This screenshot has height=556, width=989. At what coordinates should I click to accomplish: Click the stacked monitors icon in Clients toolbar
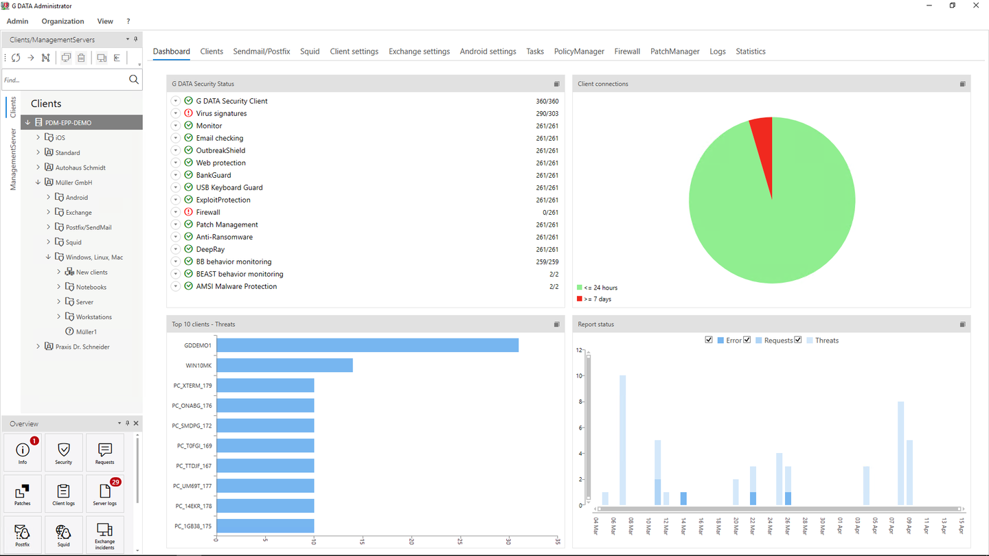click(x=67, y=58)
